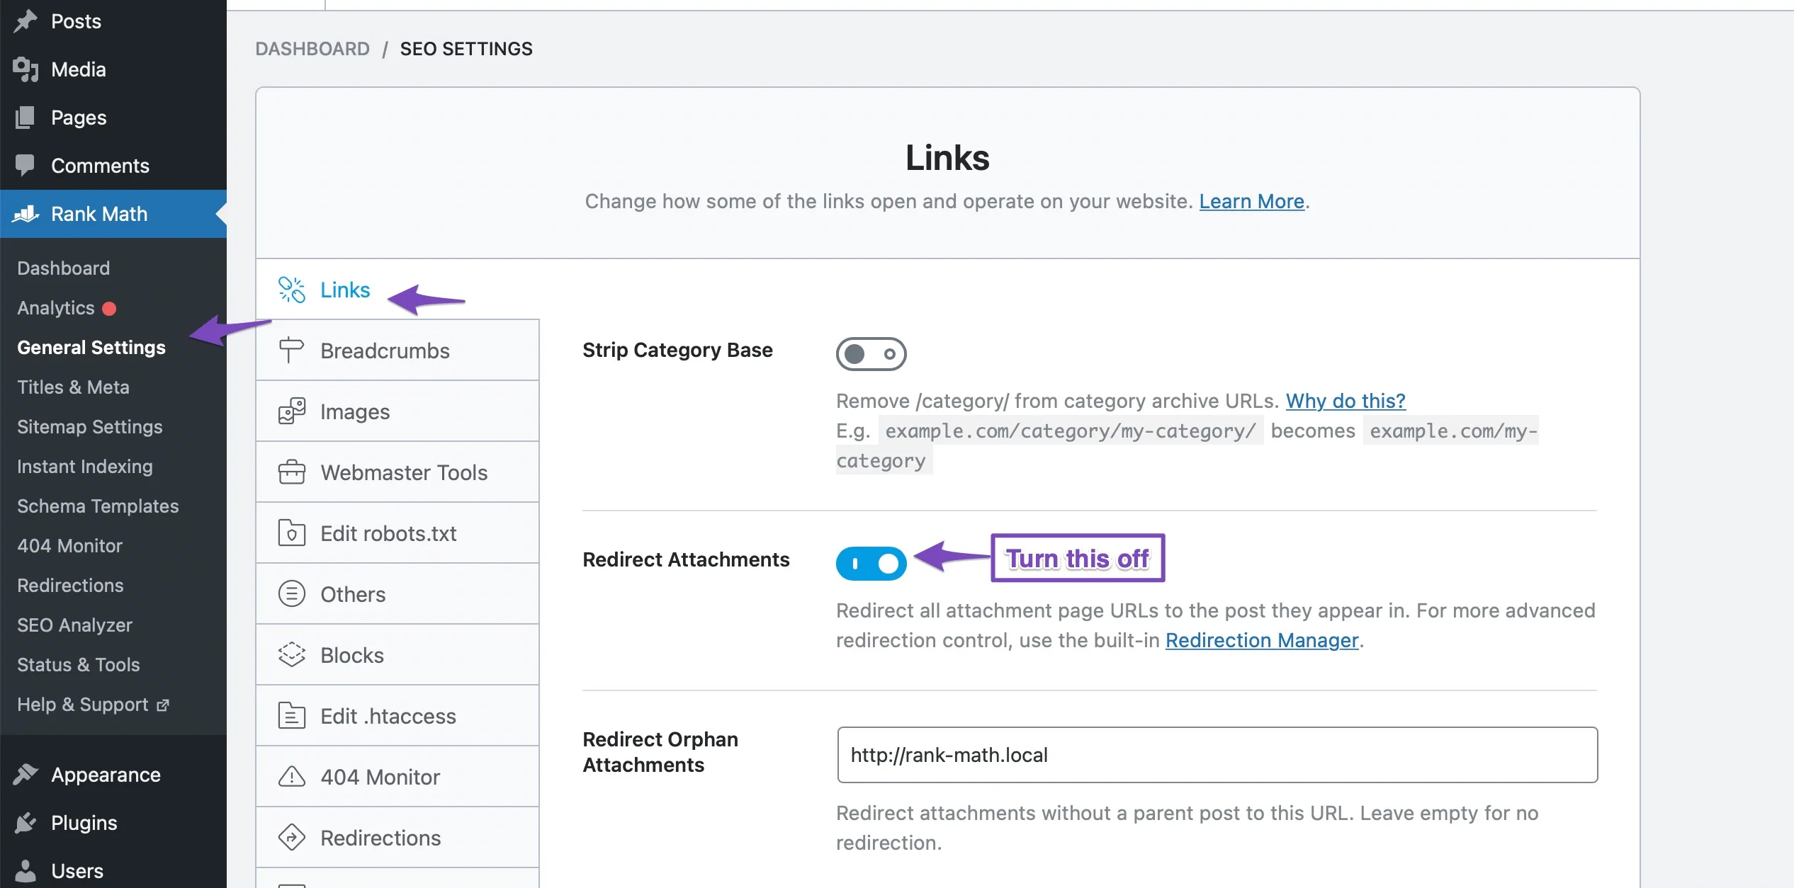This screenshot has width=1794, height=888.
Task: Open Appearance in the admin sidebar
Action: click(113, 775)
